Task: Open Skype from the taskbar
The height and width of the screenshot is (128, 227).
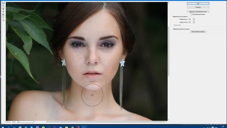Action: click(x=32, y=127)
